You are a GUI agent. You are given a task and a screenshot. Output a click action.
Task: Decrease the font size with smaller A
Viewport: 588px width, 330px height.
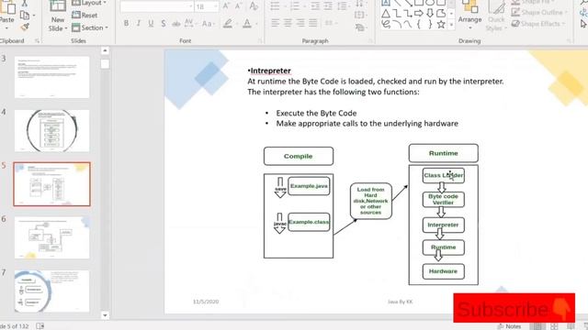(x=238, y=6)
